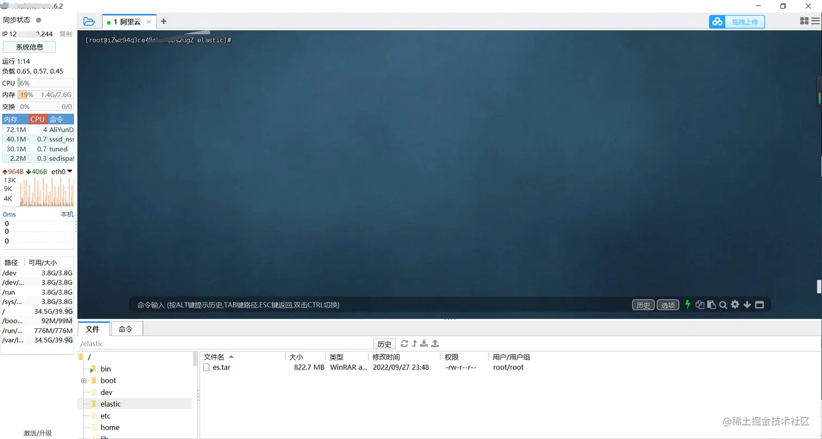Screen dimensions: 822x439
Task: Click the folder tree vertical scrollbar
Action: (195, 359)
